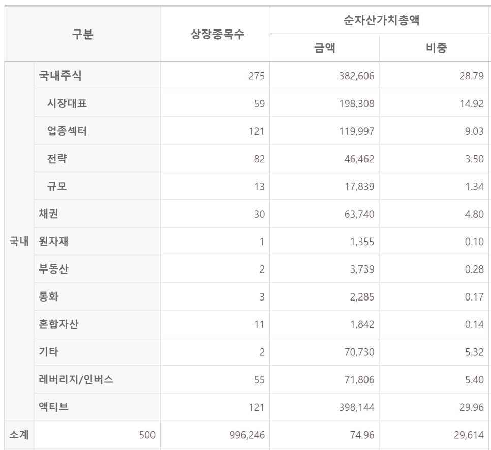Viewport: 491px width, 450px height.
Task: Select the 소계 subtotal cell
Action: click(x=19, y=435)
